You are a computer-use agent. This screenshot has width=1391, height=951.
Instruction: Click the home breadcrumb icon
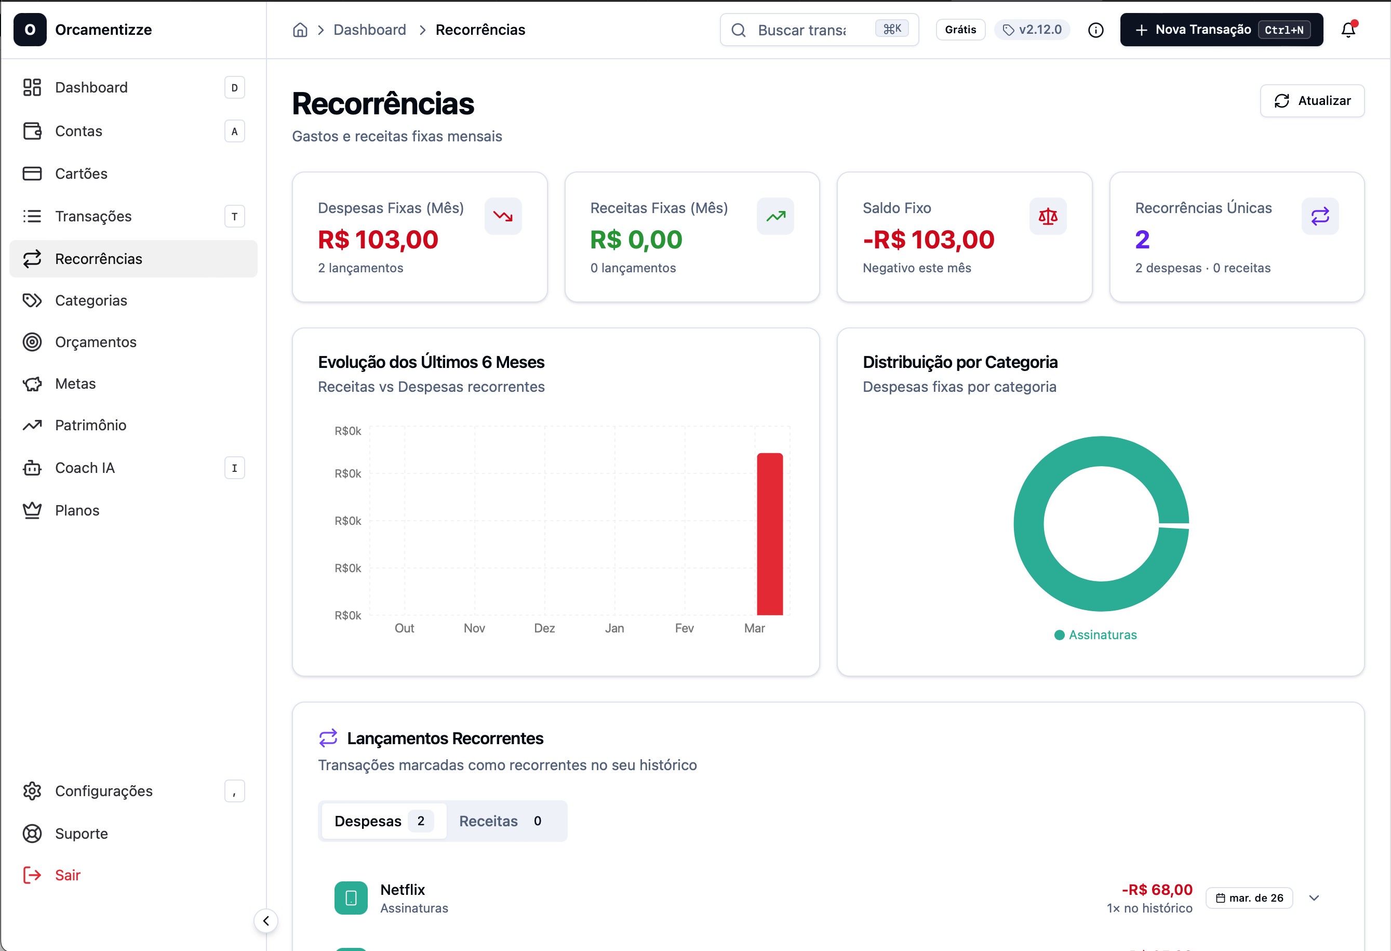300,30
